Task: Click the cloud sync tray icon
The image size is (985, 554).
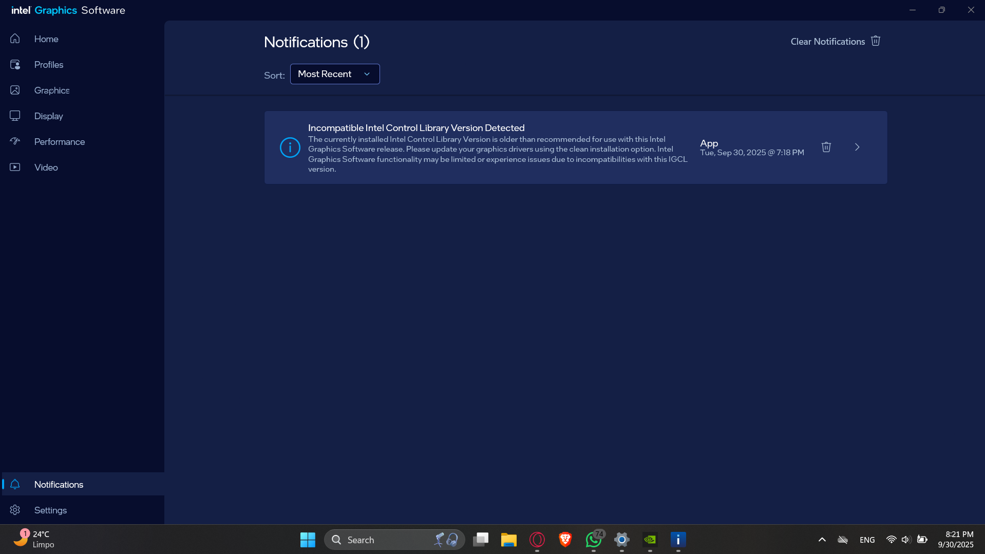Action: [x=843, y=540]
